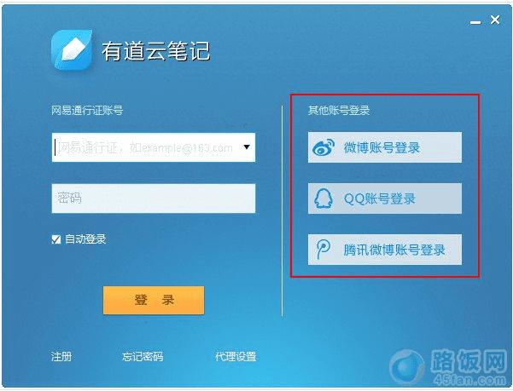This screenshot has width=513, height=391.
Task: Toggle the 自动登录 checkbox
Action: pyautogui.click(x=56, y=239)
